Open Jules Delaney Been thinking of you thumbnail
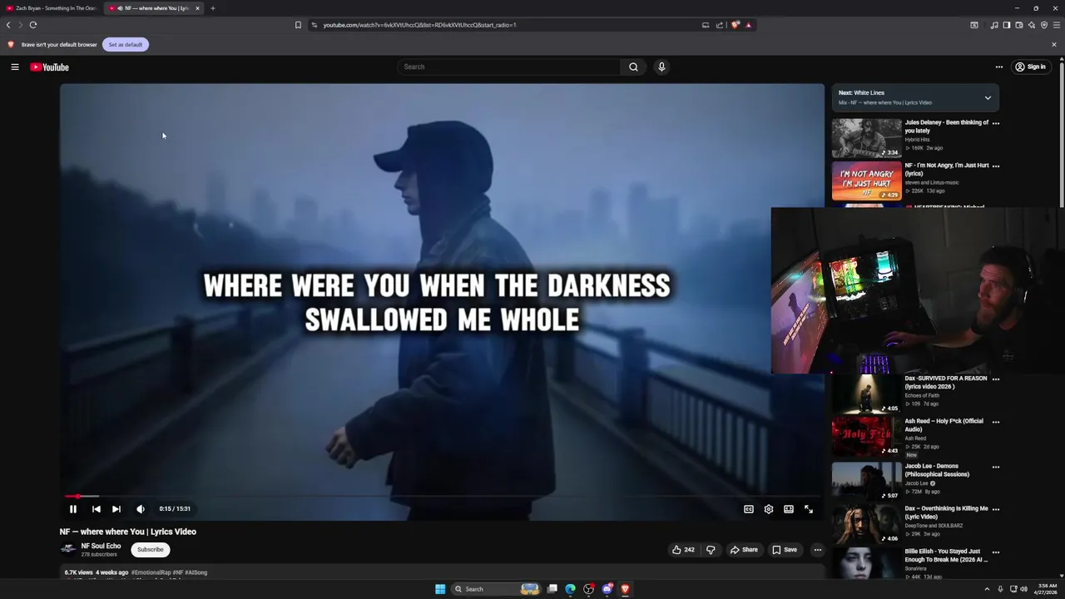Image resolution: width=1065 pixels, height=599 pixels. pyautogui.click(x=866, y=138)
